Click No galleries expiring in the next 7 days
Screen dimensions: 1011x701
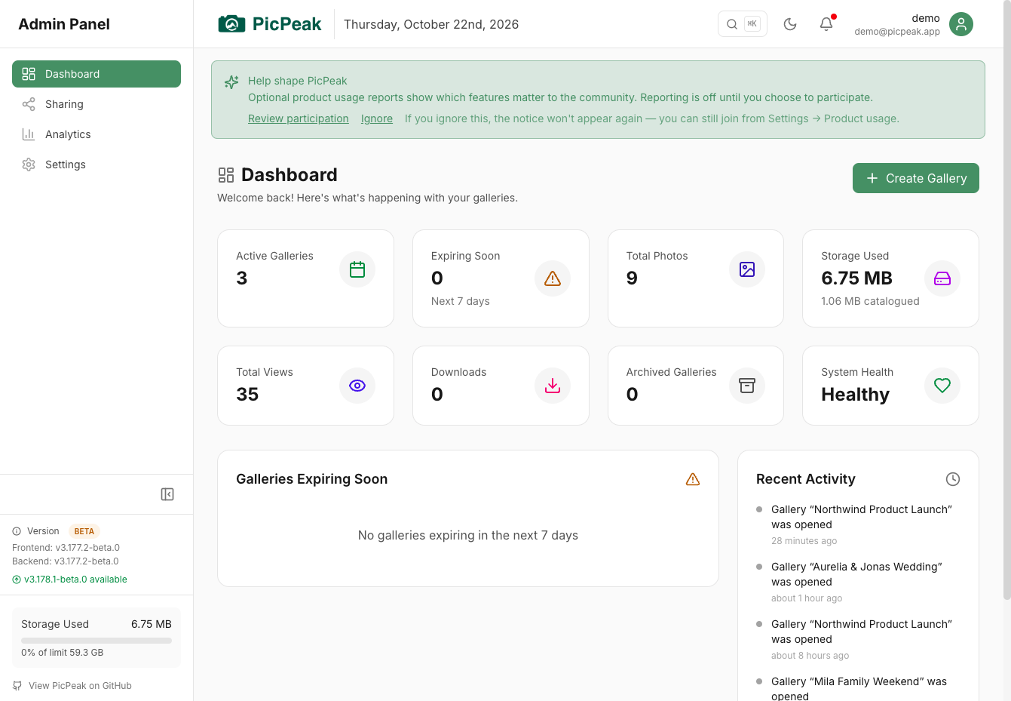click(x=468, y=535)
